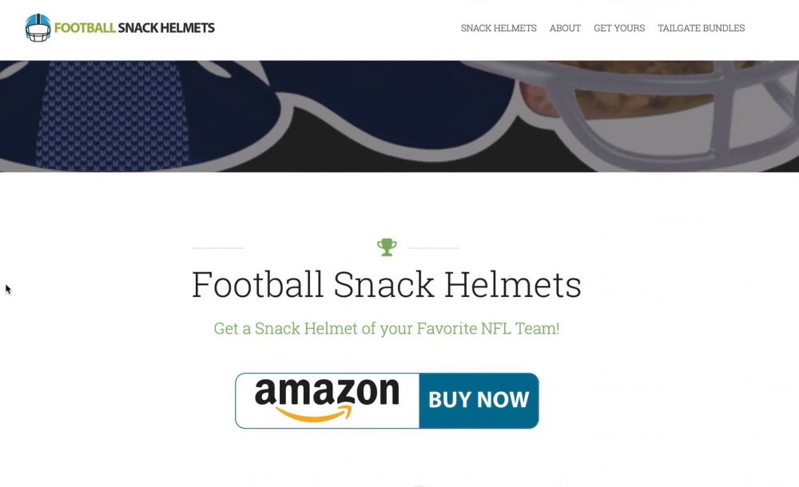The height and width of the screenshot is (487, 799).
Task: Click the blue Buy Now button
Action: point(479,401)
